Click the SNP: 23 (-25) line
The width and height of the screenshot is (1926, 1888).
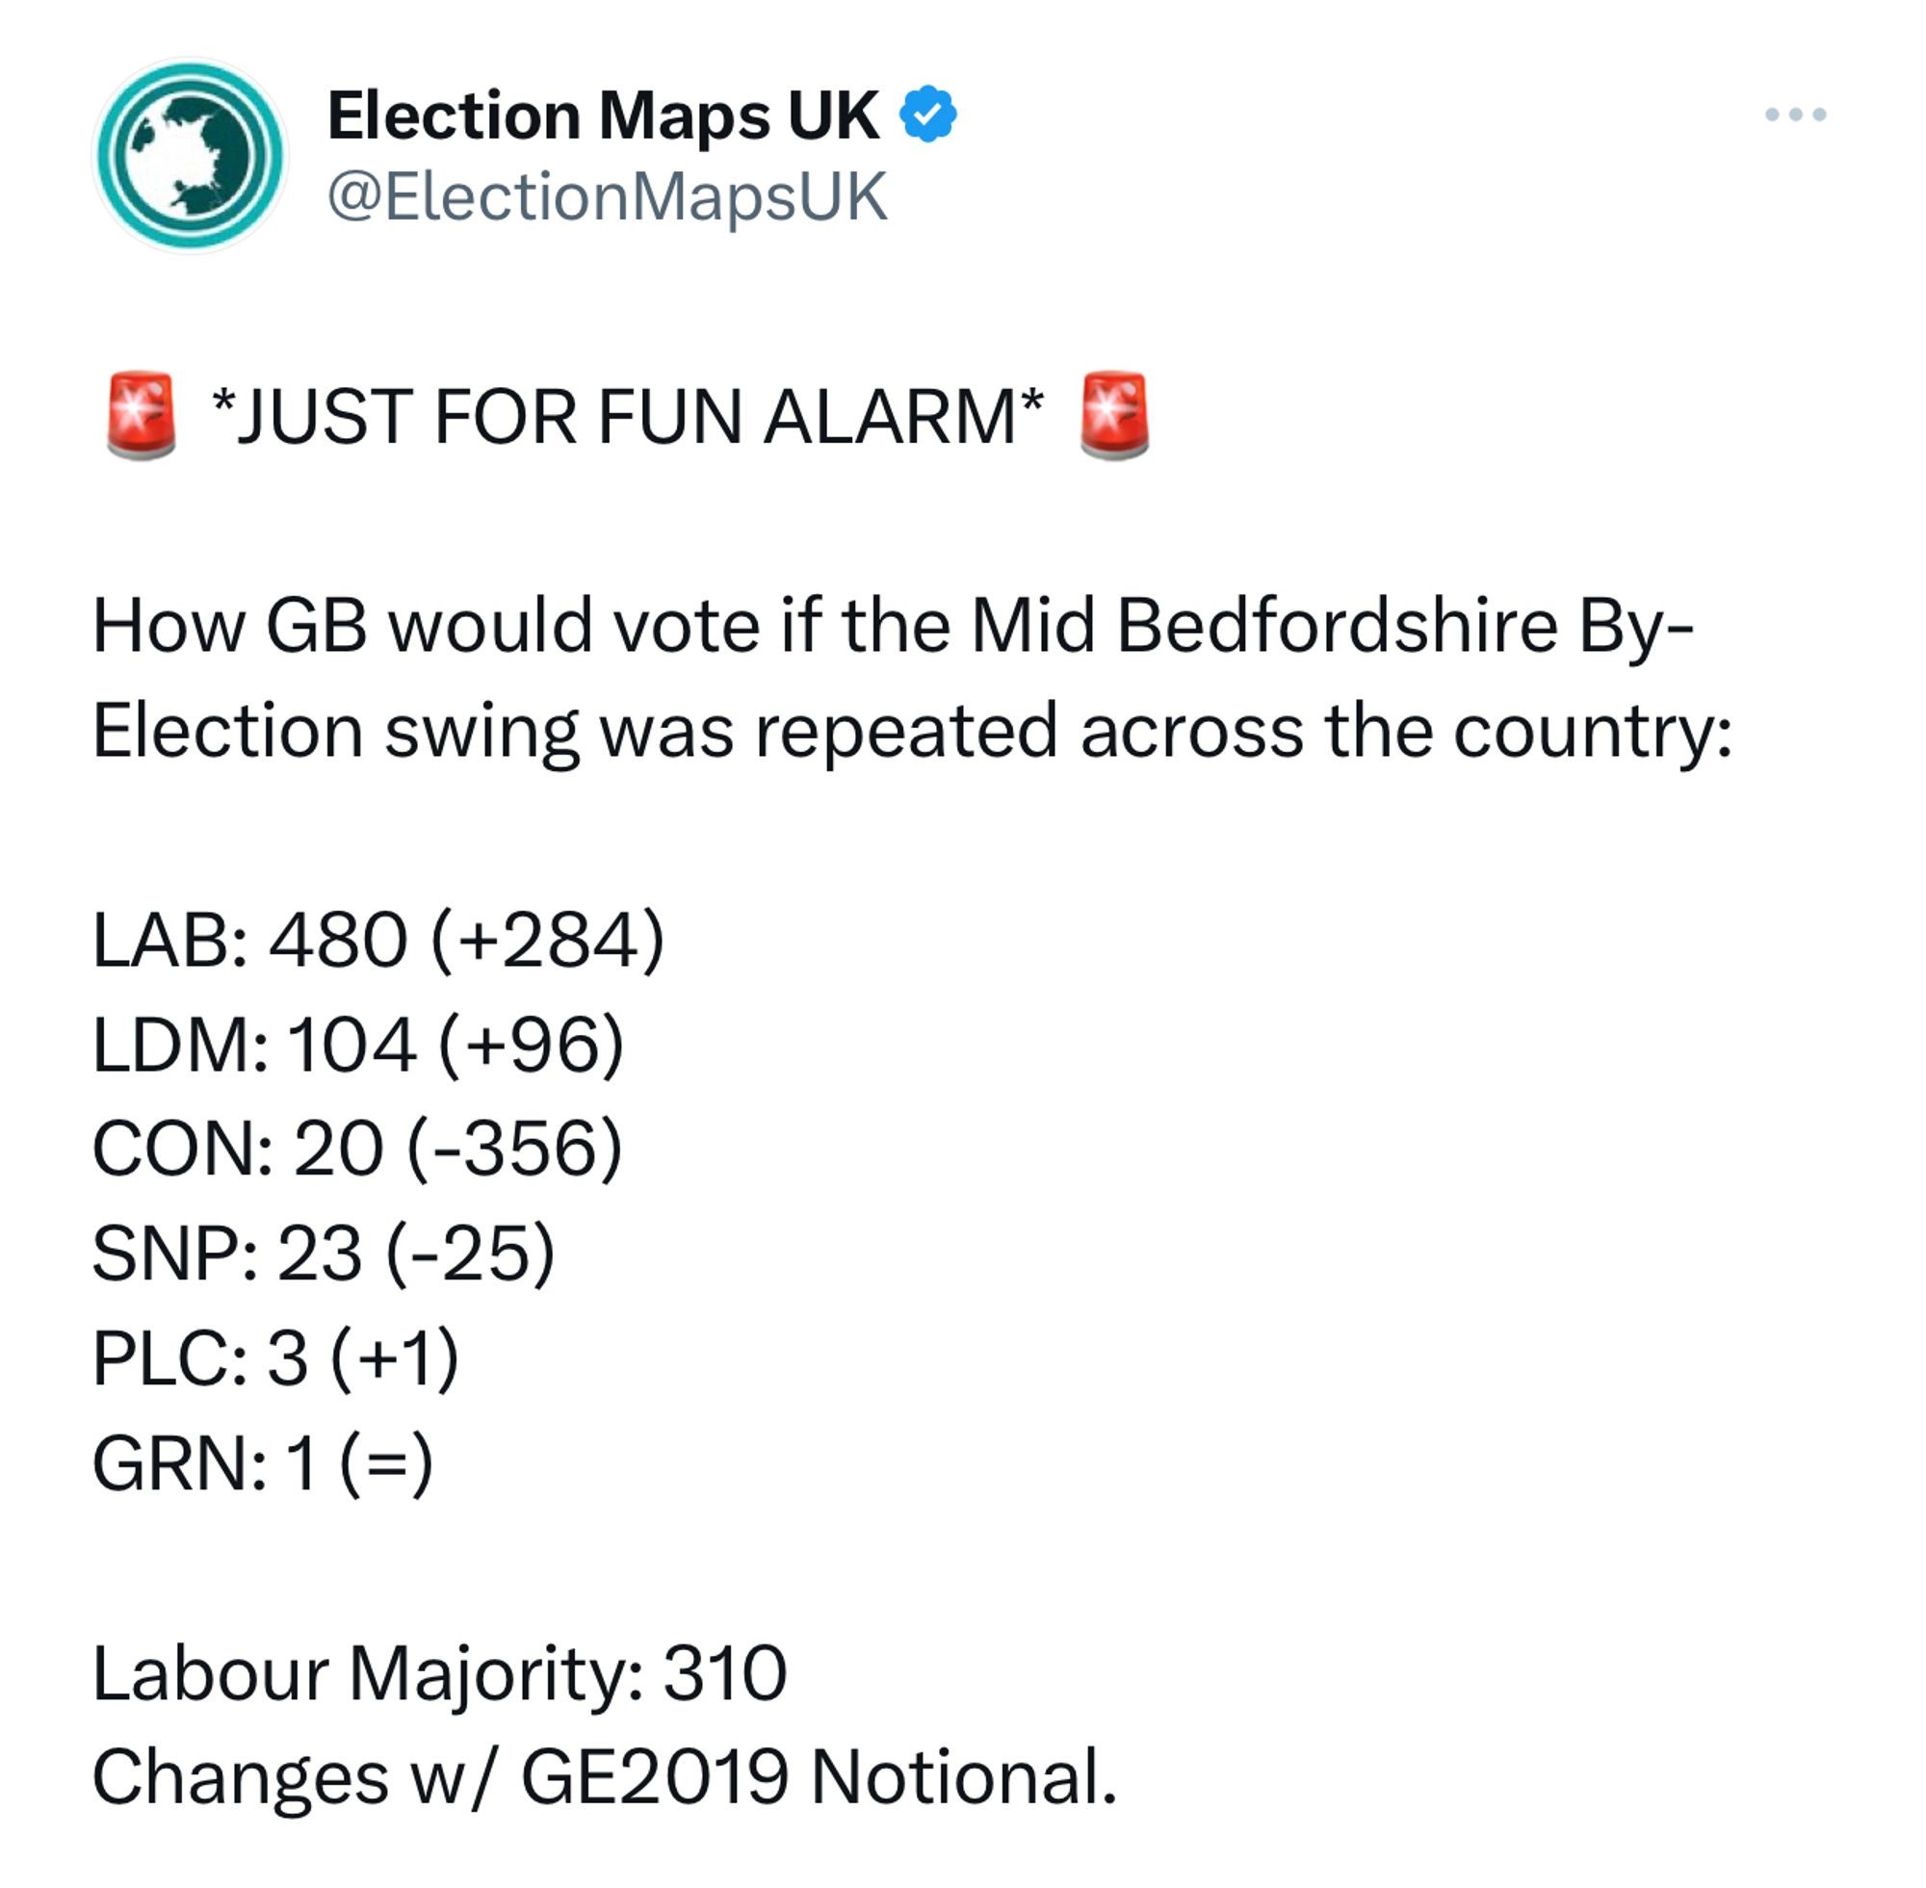324,1254
